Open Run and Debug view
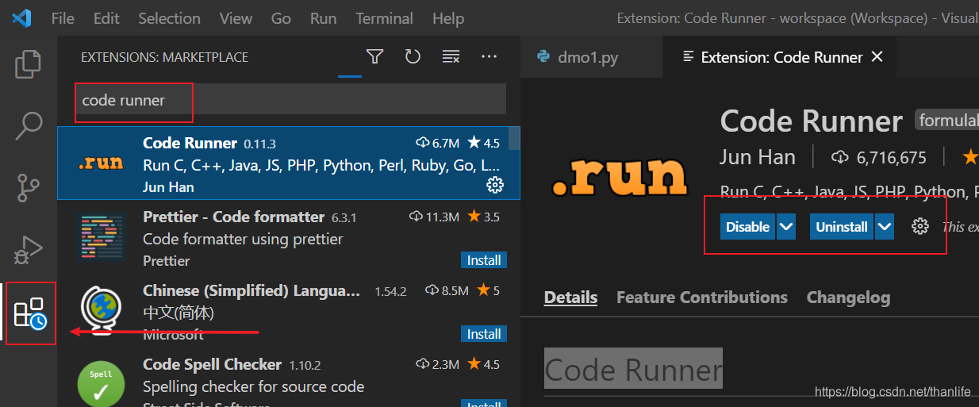 (29, 250)
